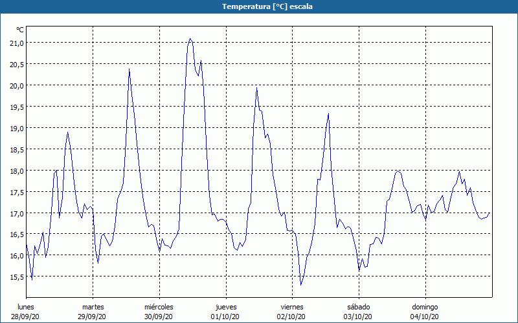Click the 'miércoles' day label
Image resolution: width=518 pixels, height=323 pixels.
pos(159,307)
